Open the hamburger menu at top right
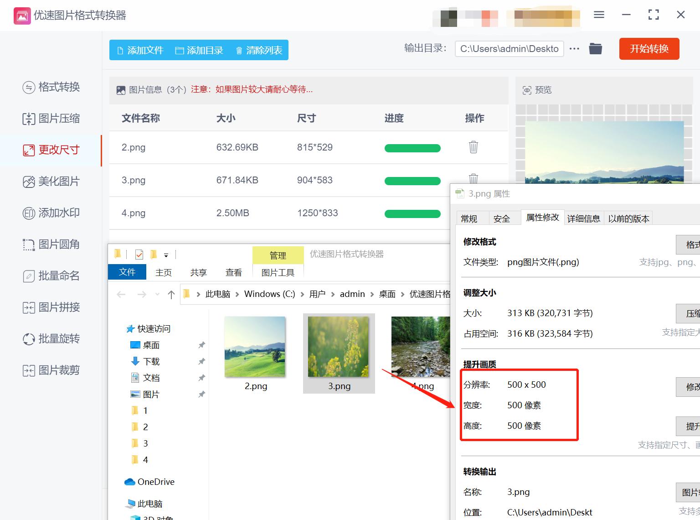 pyautogui.click(x=598, y=15)
